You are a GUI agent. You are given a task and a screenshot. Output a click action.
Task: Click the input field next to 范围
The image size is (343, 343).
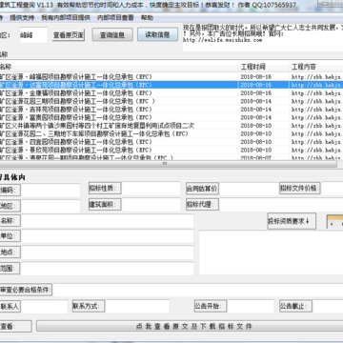pos(108,269)
